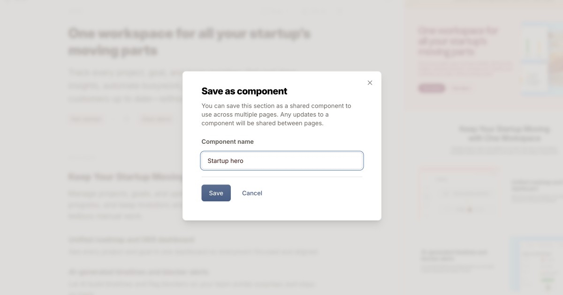563x295 pixels.
Task: Click the 'Save as component' dialog title
Action: [x=244, y=91]
